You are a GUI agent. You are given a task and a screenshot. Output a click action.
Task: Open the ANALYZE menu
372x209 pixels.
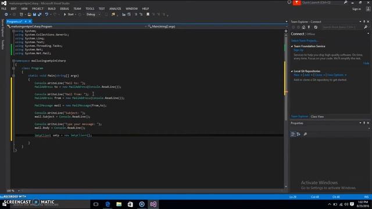pos(115,9)
